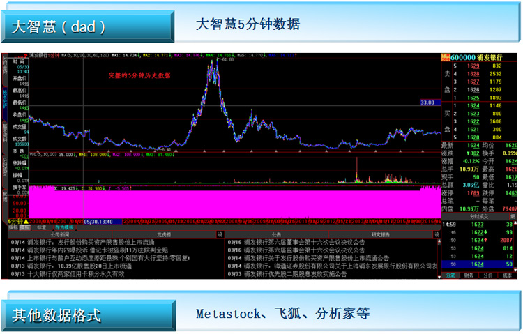The width and height of the screenshot is (523, 334).
Task: Click the 分时成交 panel header
Action: (x=479, y=217)
